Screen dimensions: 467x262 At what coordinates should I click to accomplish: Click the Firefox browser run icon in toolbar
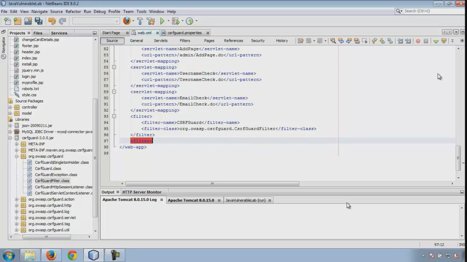127,21
